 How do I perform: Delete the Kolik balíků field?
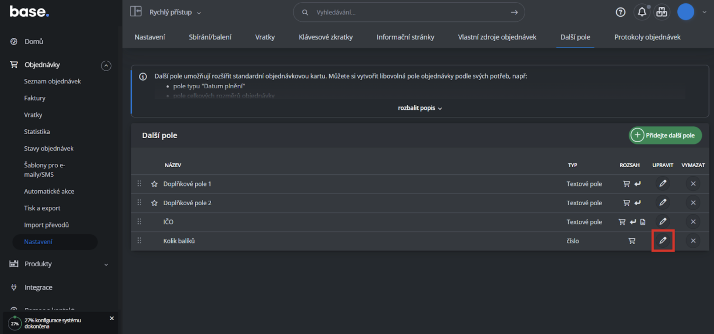[x=693, y=241]
